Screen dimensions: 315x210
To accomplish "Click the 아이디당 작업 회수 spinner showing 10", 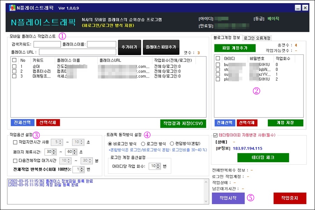I will (x=154, y=166).
